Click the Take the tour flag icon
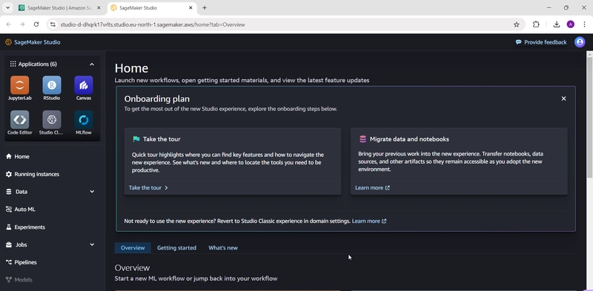The image size is (593, 291). (x=136, y=139)
